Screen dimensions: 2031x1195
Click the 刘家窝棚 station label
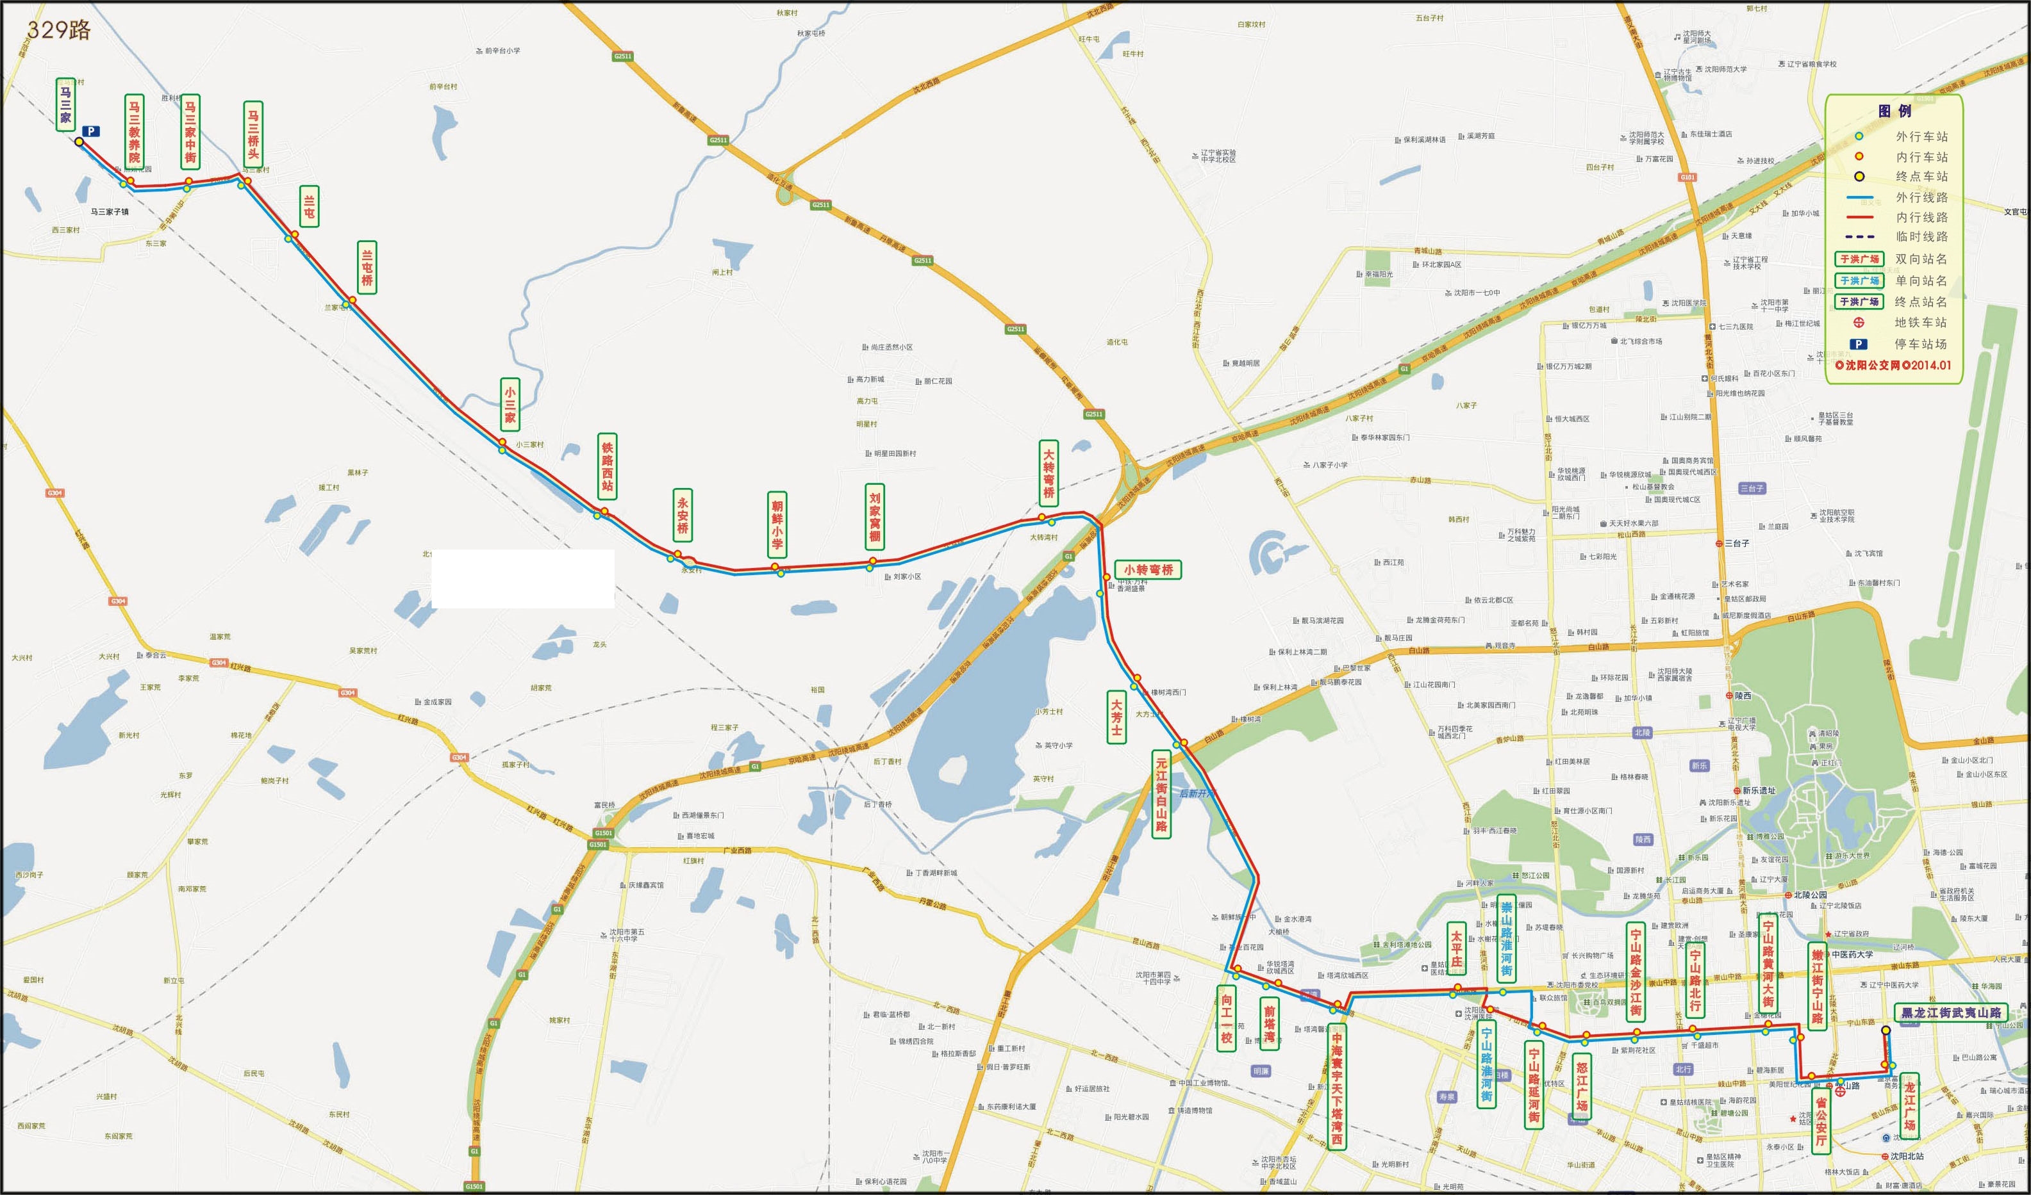tap(874, 517)
